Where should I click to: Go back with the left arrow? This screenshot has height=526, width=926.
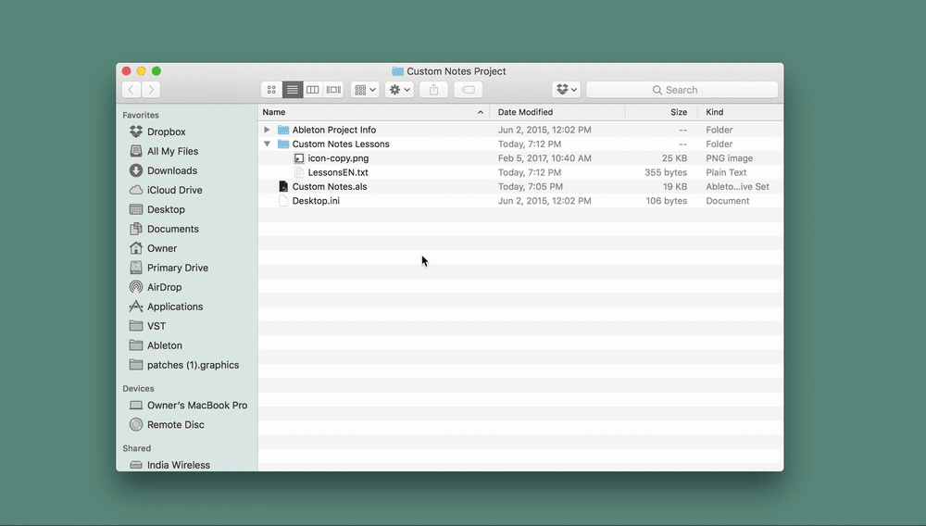pyautogui.click(x=131, y=90)
